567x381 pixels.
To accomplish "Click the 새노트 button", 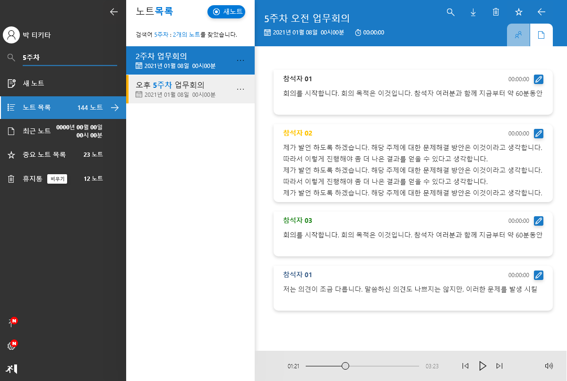I will tap(226, 12).
